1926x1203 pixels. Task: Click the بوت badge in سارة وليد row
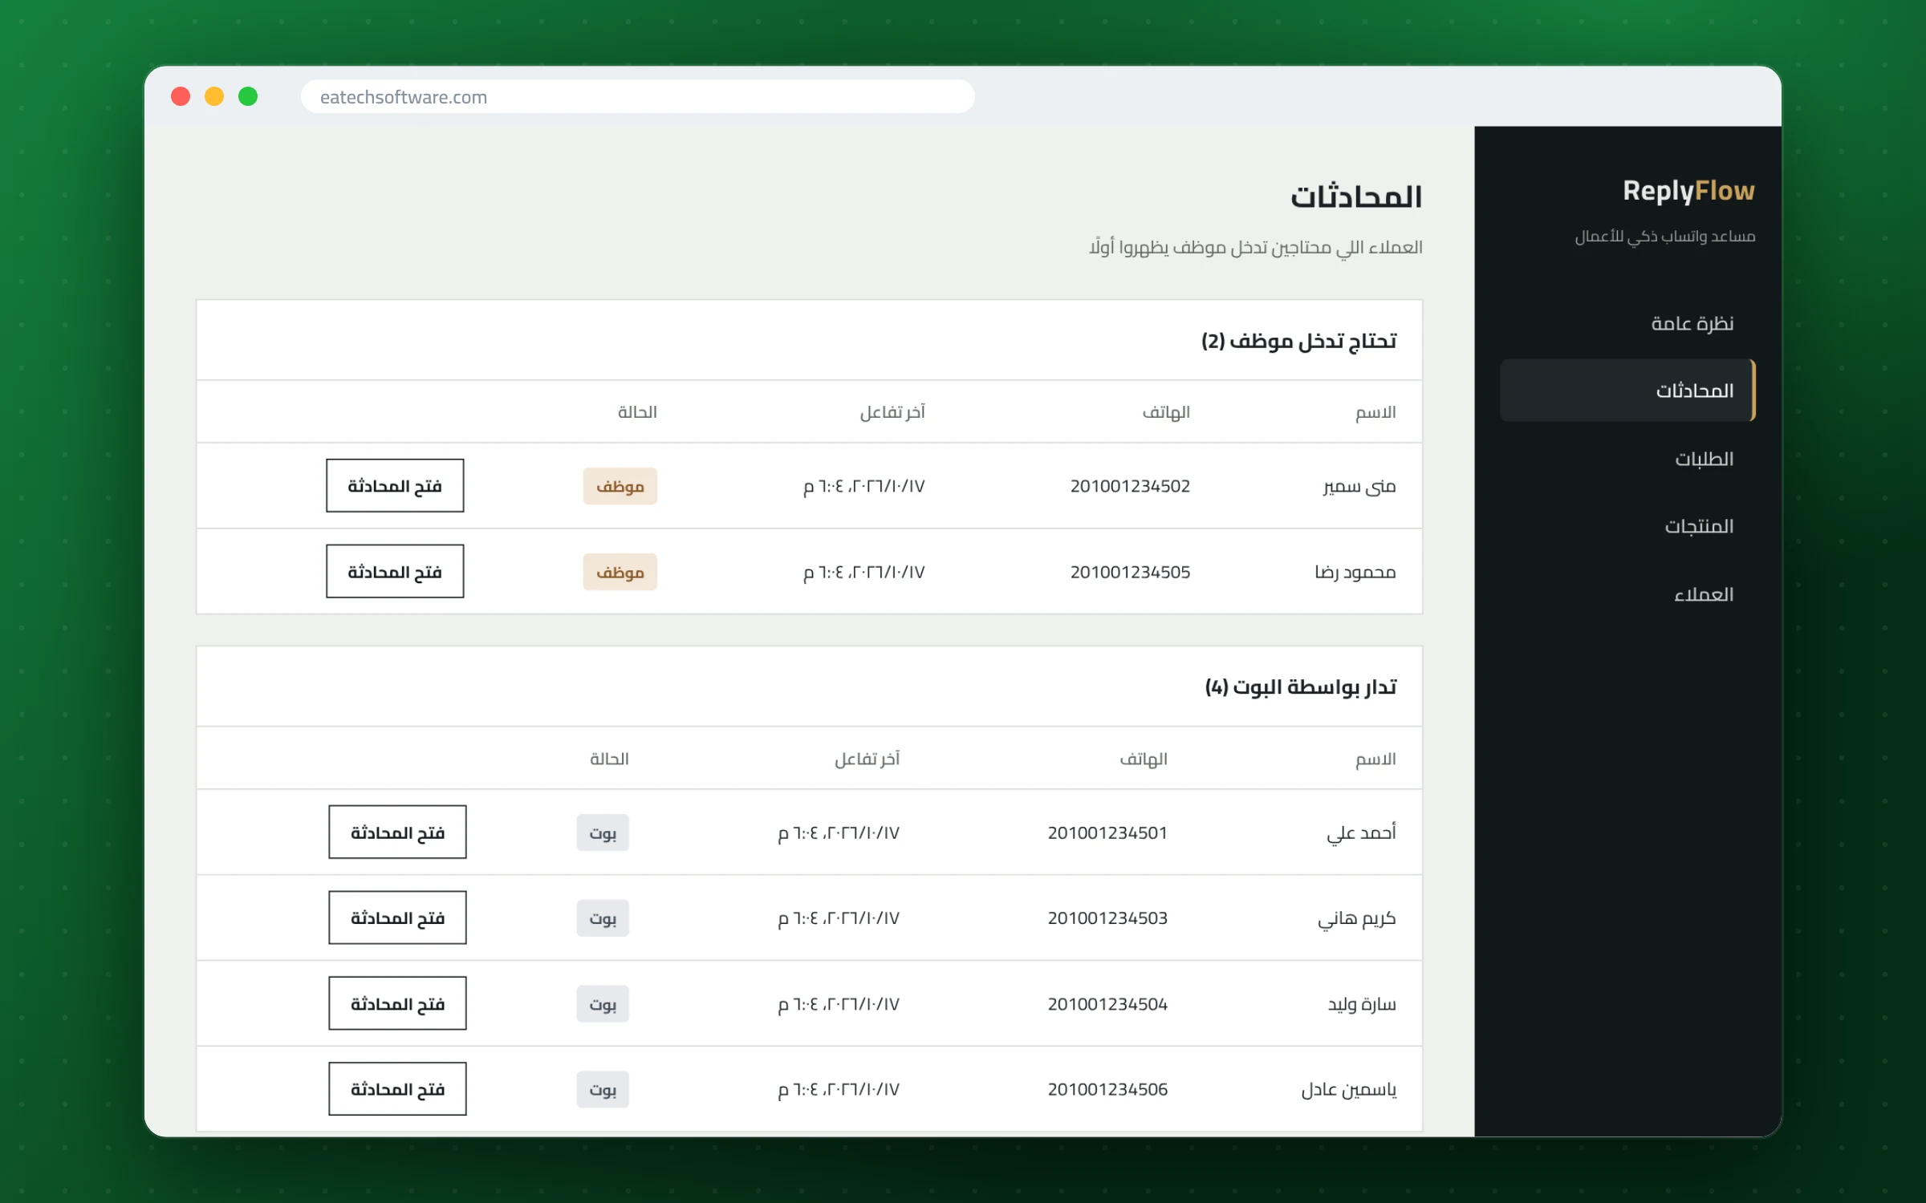(603, 1004)
